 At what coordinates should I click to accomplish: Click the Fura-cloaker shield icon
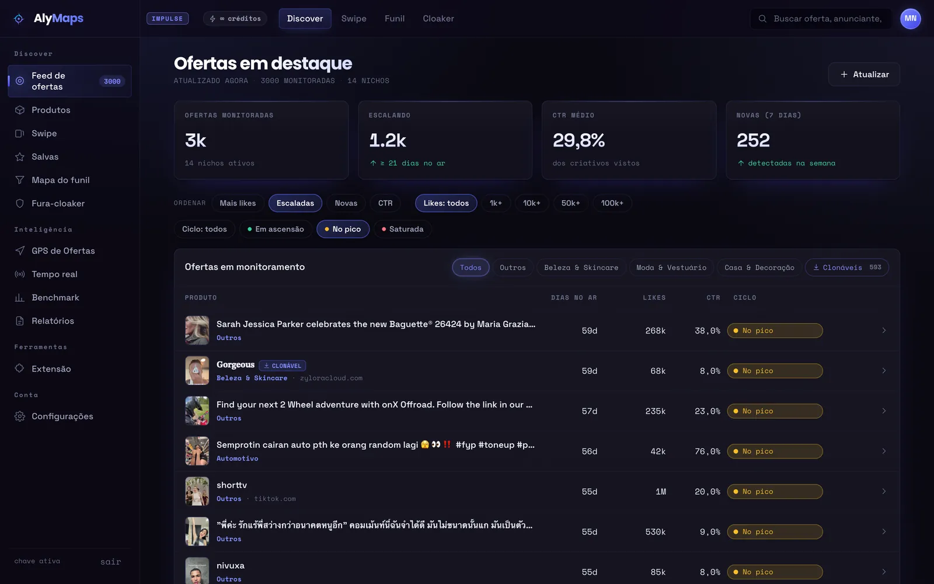(x=20, y=203)
